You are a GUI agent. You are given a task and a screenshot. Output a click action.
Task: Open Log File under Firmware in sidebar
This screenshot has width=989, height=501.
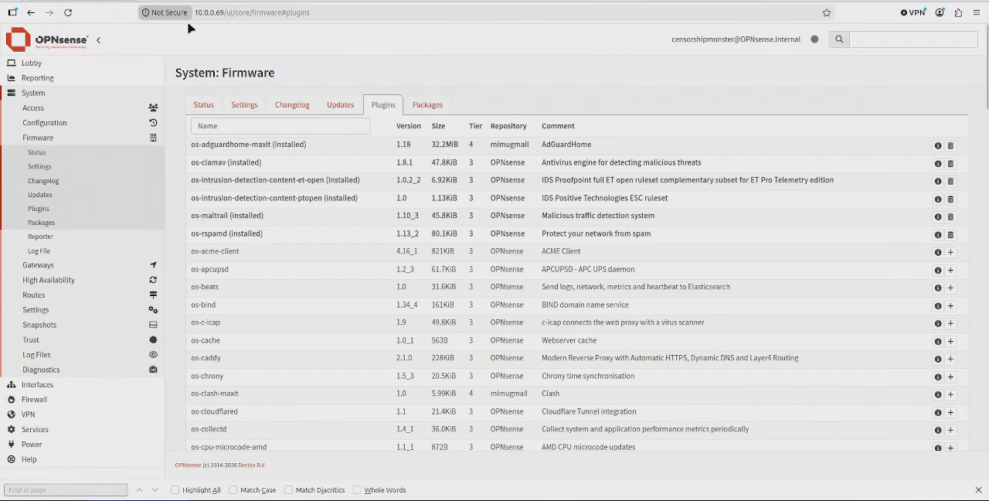click(39, 251)
